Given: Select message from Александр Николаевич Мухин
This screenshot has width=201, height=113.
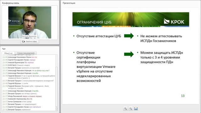Looking at the screenshot, I should (20, 57).
